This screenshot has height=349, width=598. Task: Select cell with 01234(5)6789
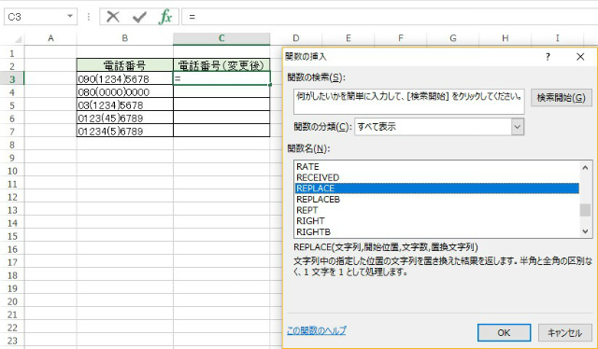tap(124, 131)
